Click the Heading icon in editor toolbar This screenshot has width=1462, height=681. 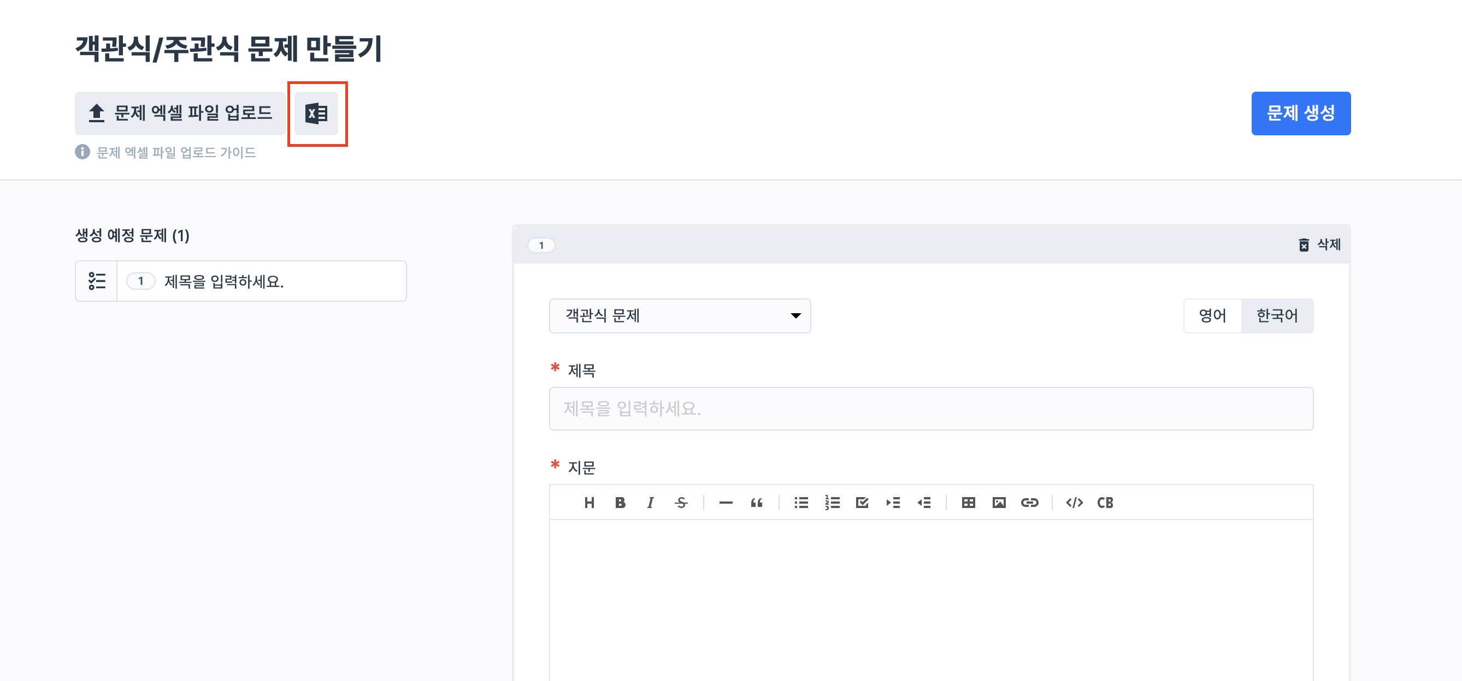589,503
